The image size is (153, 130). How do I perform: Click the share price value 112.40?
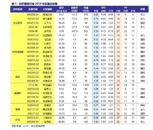[61, 85]
